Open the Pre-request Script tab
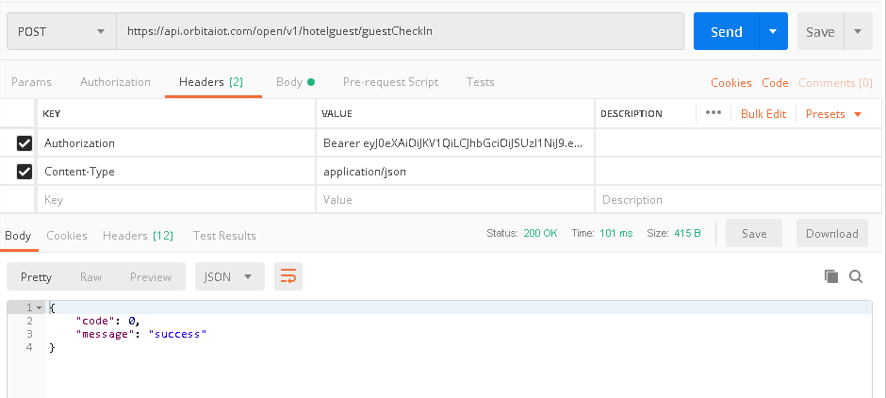This screenshot has width=886, height=398. (x=390, y=82)
